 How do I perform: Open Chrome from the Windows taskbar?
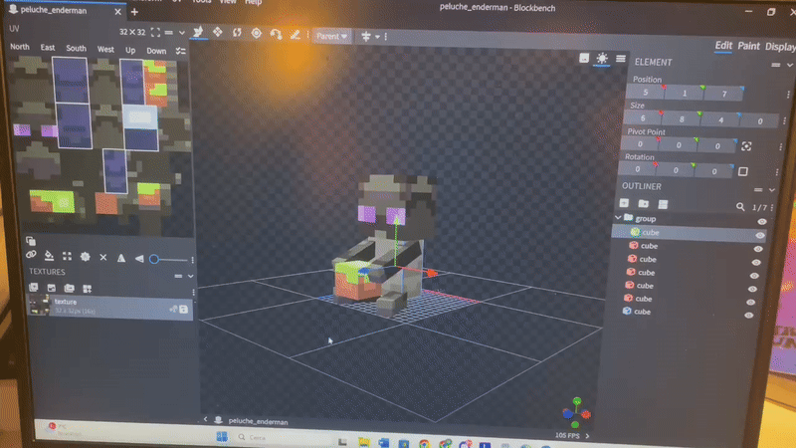coord(424,443)
